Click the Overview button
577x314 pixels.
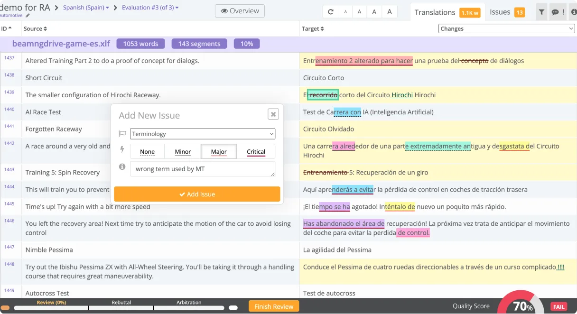tap(240, 11)
